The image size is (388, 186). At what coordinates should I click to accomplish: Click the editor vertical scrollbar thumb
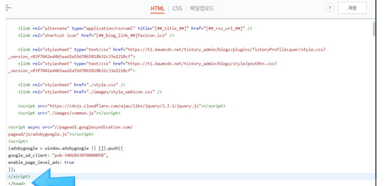coord(373,29)
